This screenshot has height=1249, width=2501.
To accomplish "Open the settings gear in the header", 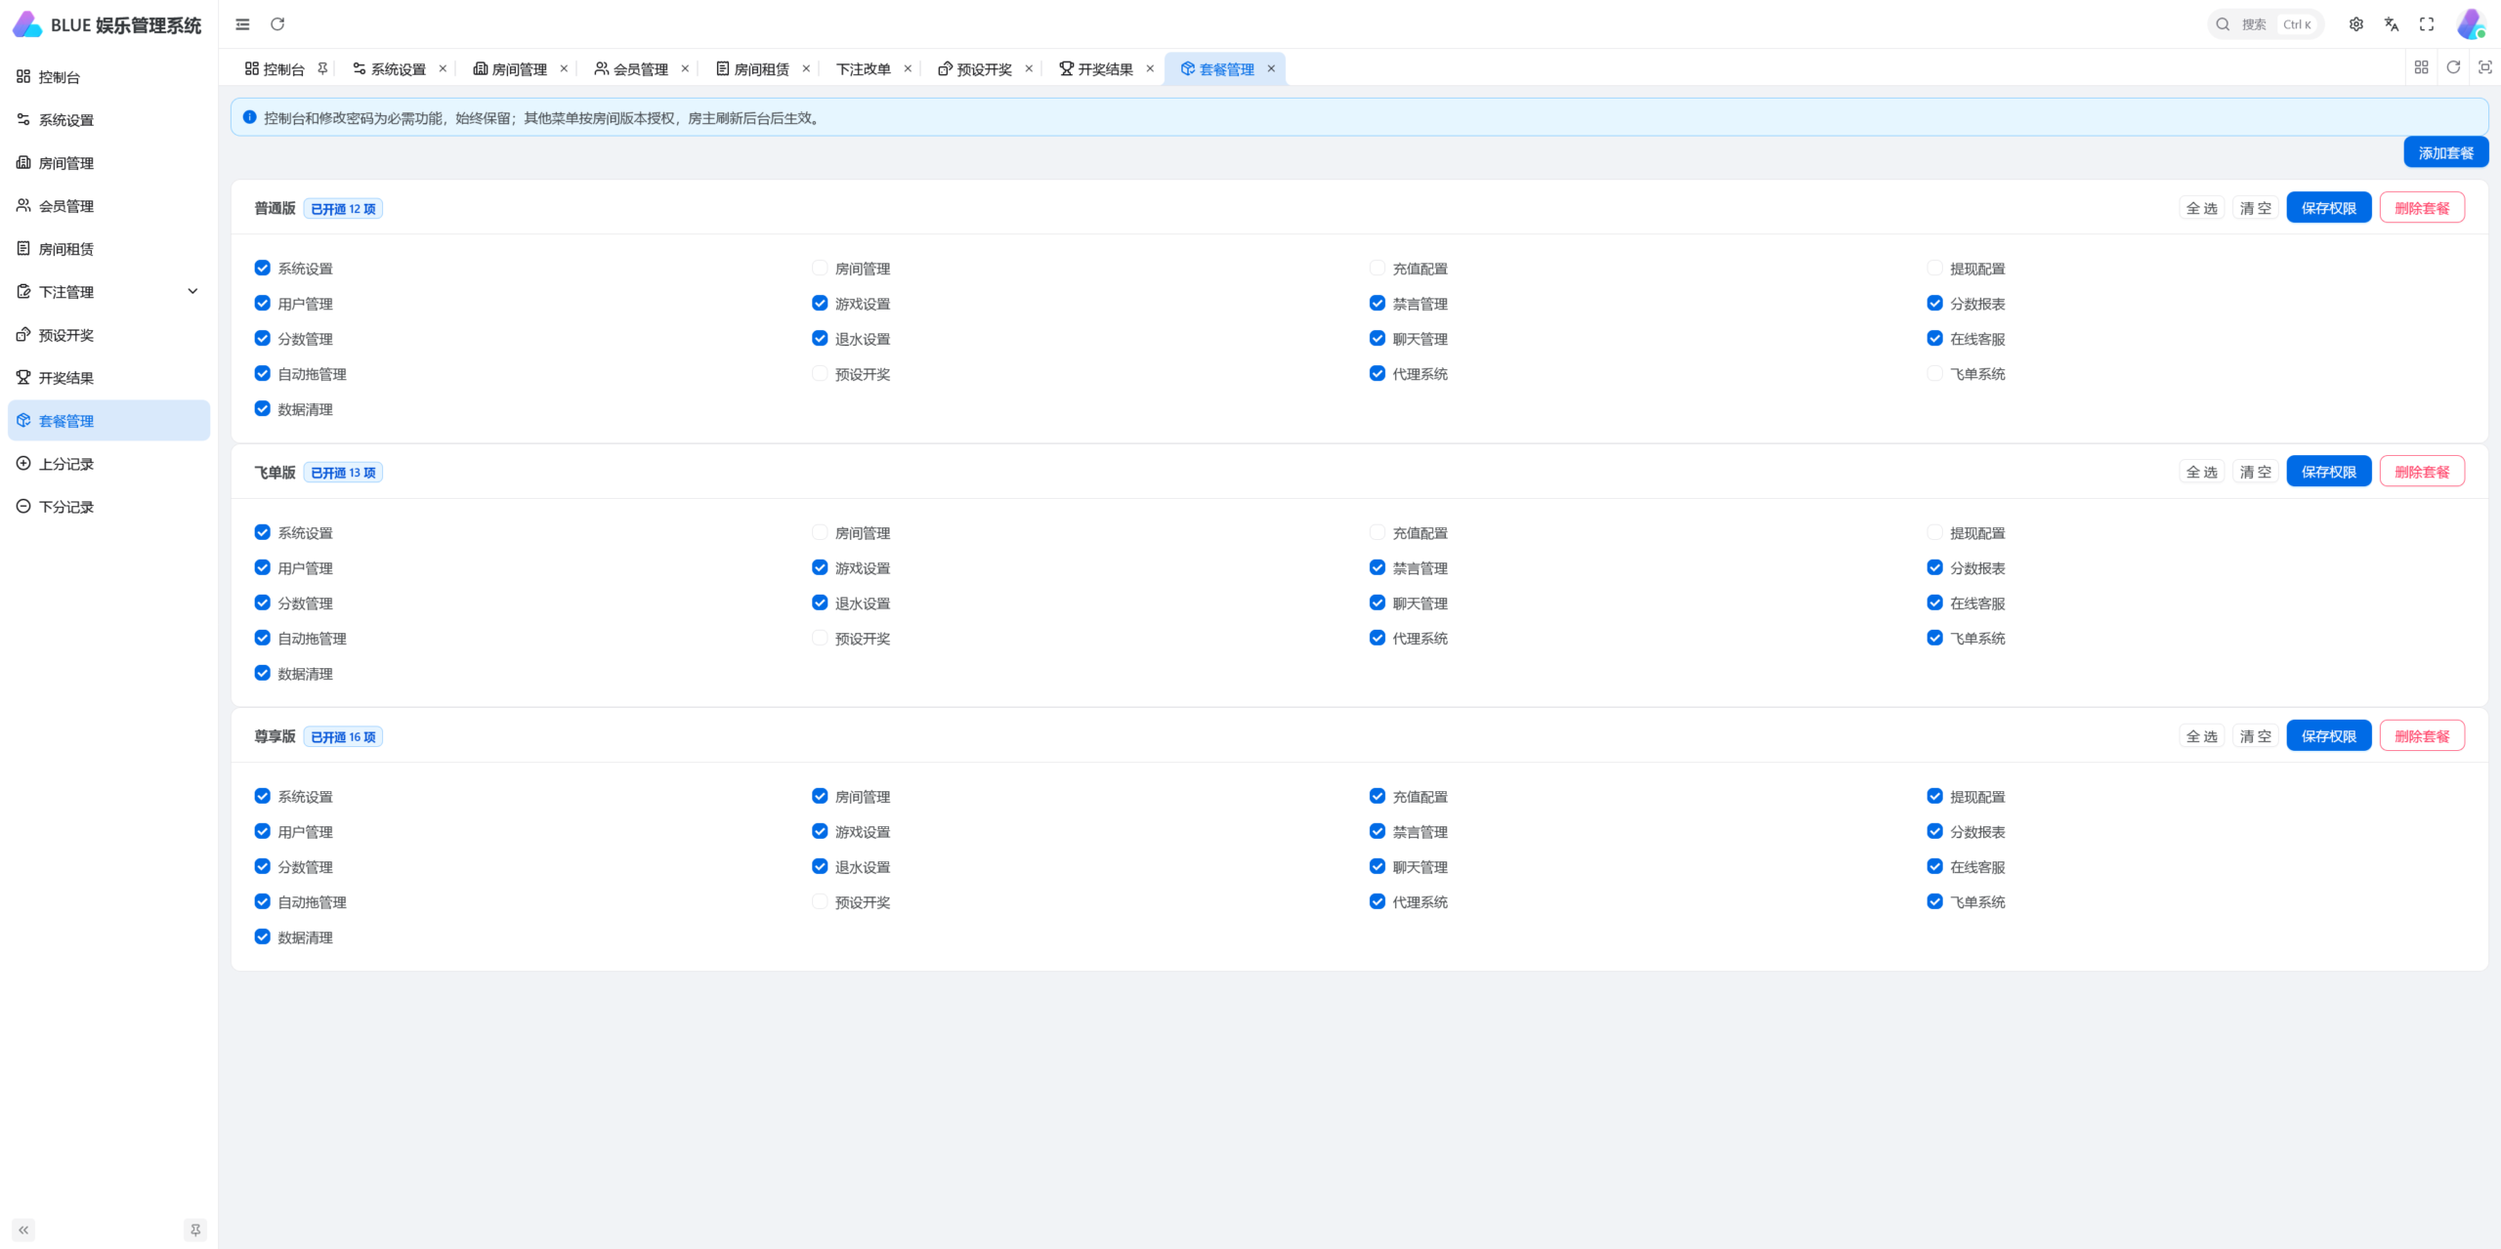I will (2356, 24).
